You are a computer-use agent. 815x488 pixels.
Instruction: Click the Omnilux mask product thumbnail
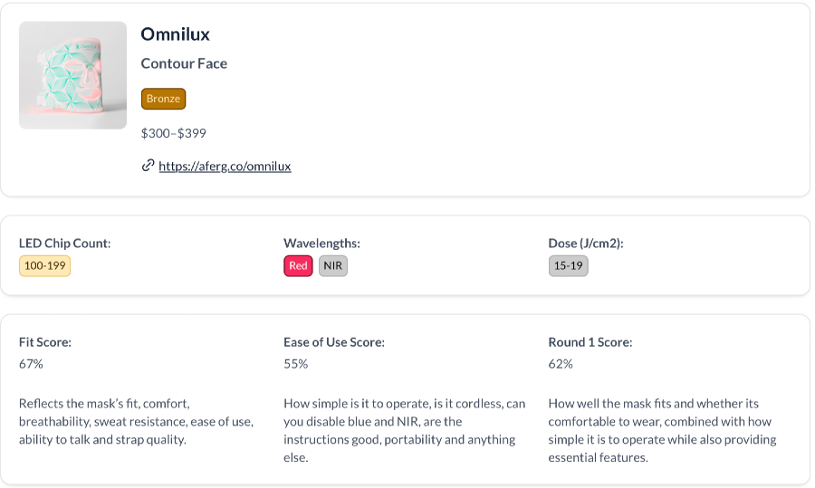[72, 75]
